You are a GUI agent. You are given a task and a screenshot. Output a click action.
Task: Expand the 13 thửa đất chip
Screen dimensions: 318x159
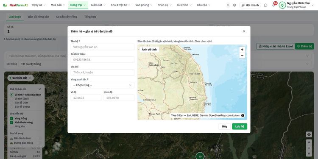pos(20,78)
